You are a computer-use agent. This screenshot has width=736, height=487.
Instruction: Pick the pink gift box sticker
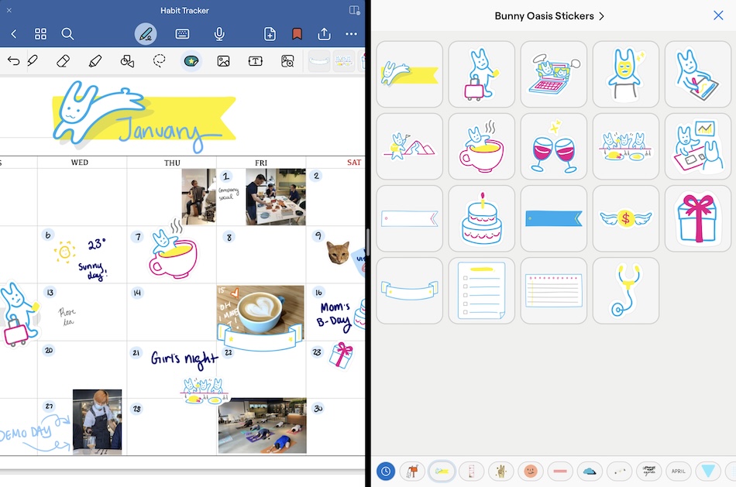click(x=697, y=218)
